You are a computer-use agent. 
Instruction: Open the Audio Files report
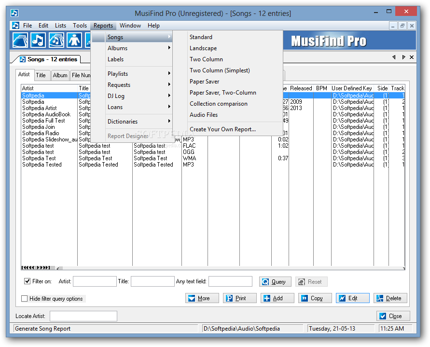[204, 115]
